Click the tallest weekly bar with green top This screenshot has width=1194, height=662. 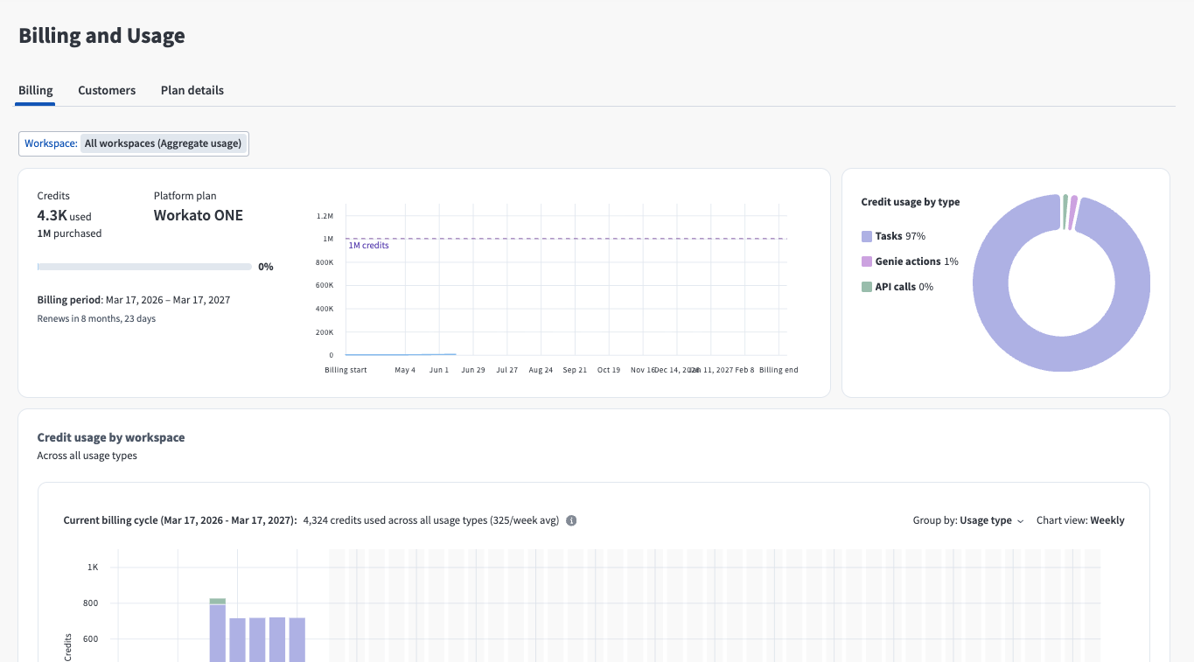(x=218, y=630)
